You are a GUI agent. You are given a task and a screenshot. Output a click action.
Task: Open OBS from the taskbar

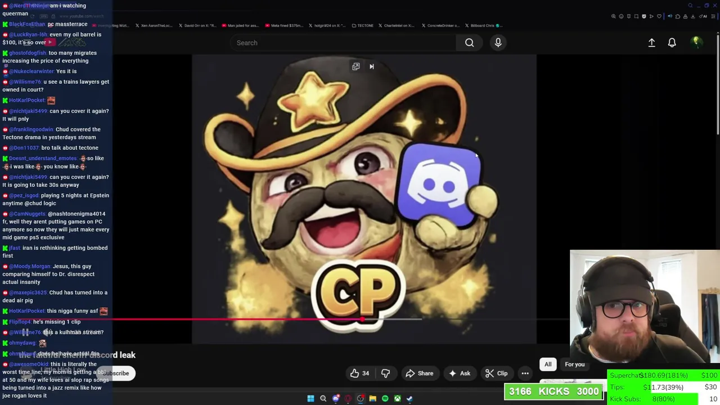coord(361,398)
